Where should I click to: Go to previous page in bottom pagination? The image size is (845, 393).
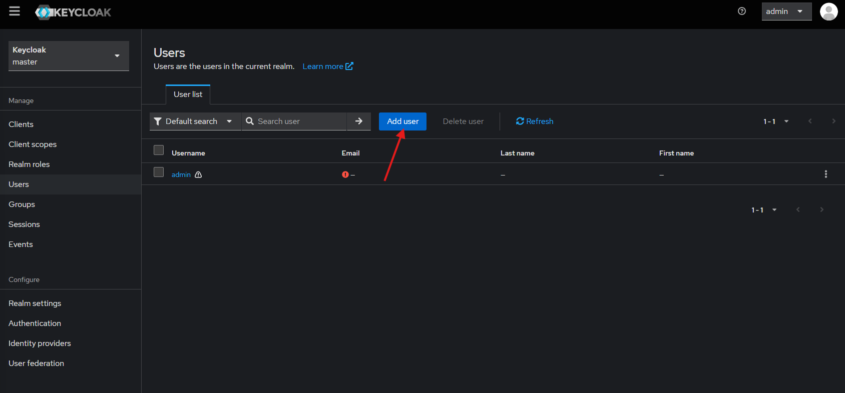(x=798, y=209)
